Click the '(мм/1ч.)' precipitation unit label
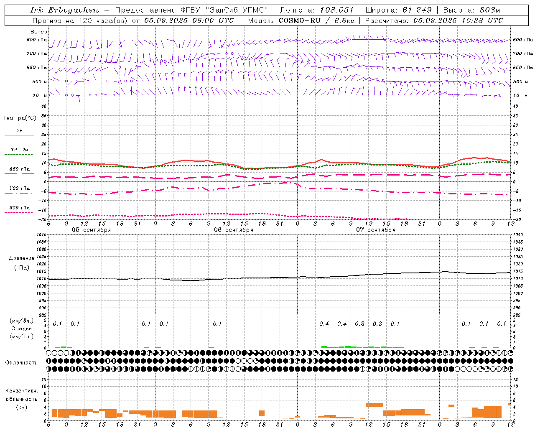Screen dimensions: 535x428 [x=22, y=336]
